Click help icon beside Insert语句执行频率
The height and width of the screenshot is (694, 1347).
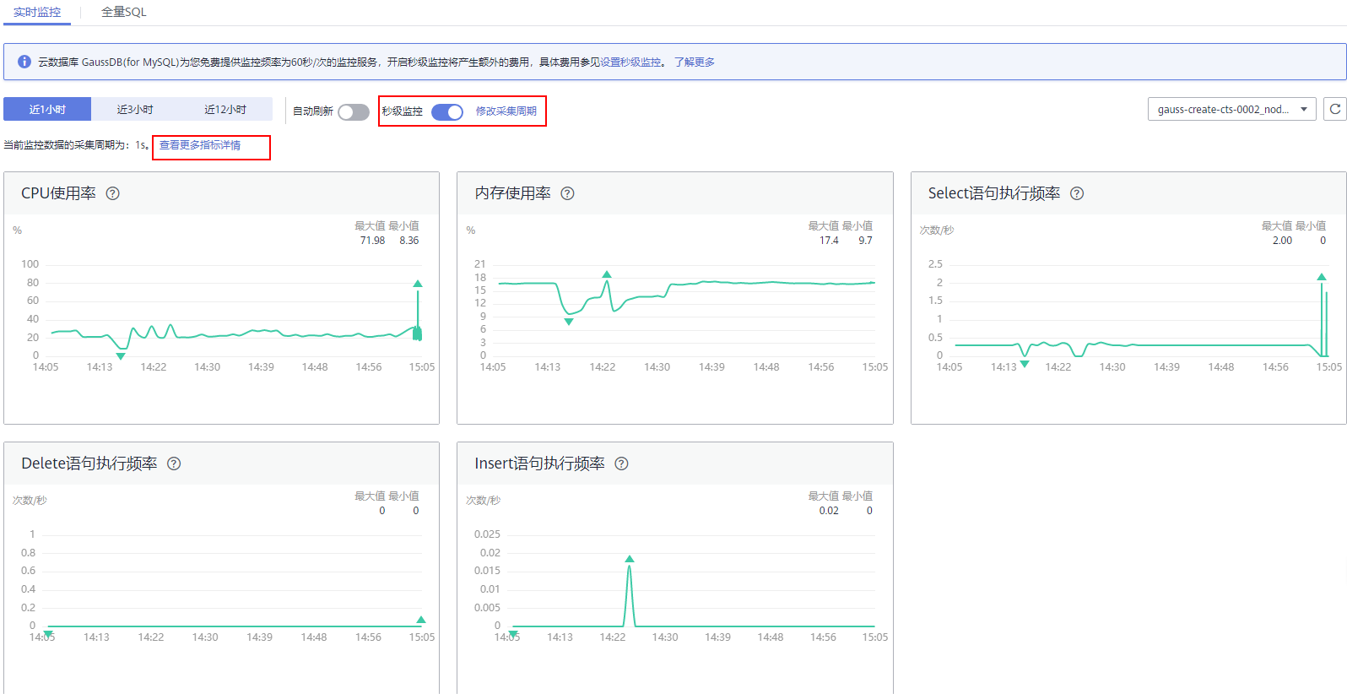coord(621,464)
